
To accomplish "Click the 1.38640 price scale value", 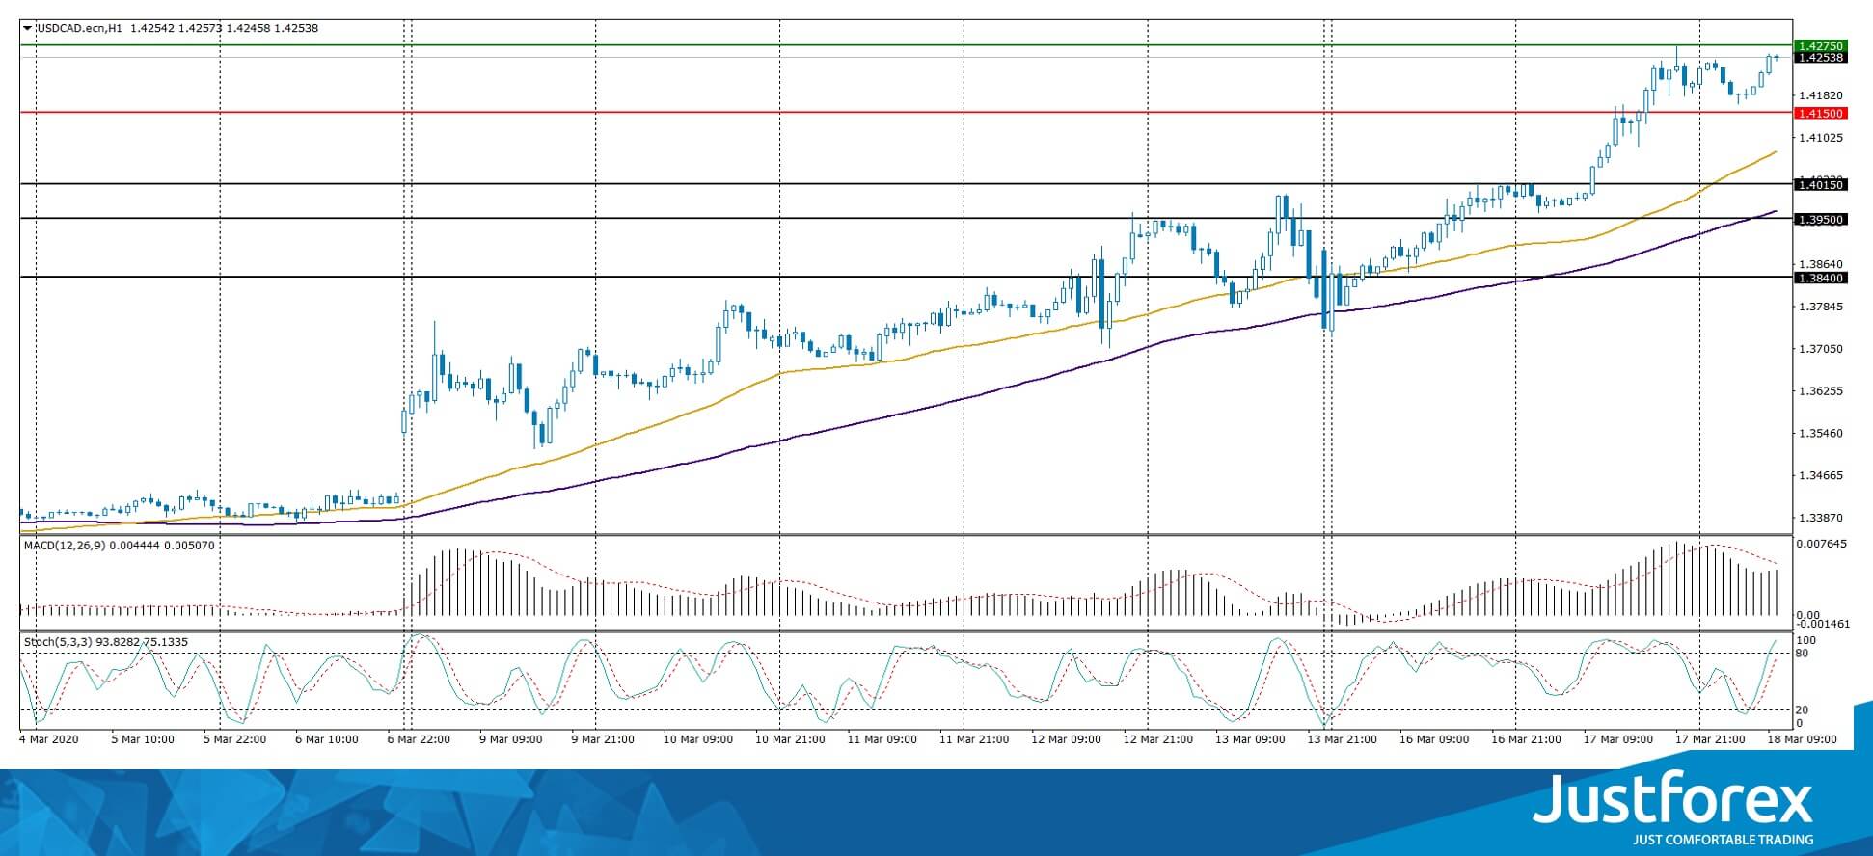I will coord(1820,264).
